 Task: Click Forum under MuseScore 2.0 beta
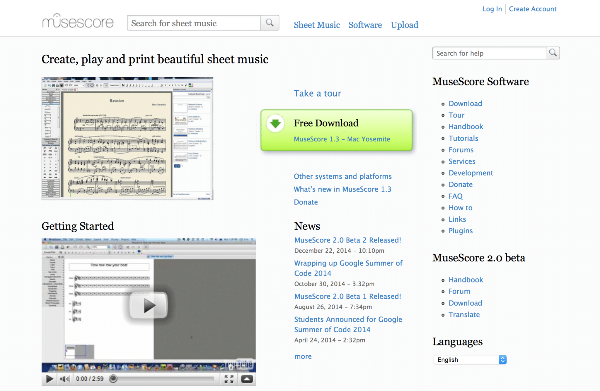tap(459, 291)
